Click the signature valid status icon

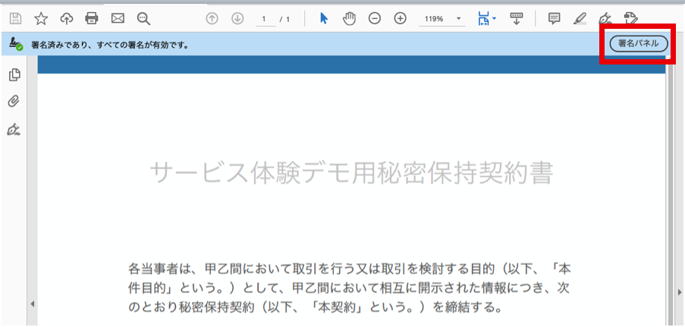point(16,44)
